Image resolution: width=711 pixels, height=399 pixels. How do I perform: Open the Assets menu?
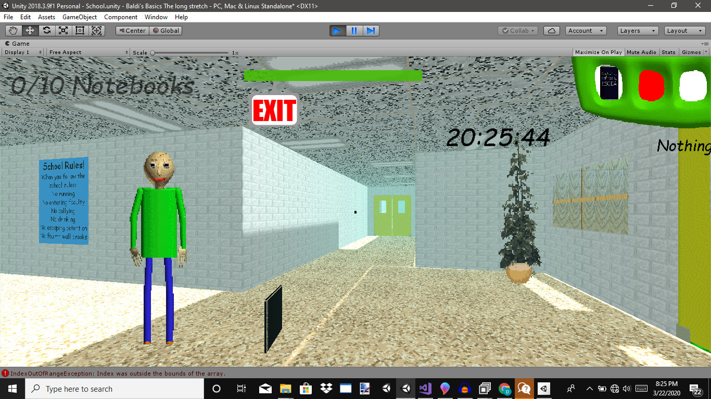tap(46, 17)
